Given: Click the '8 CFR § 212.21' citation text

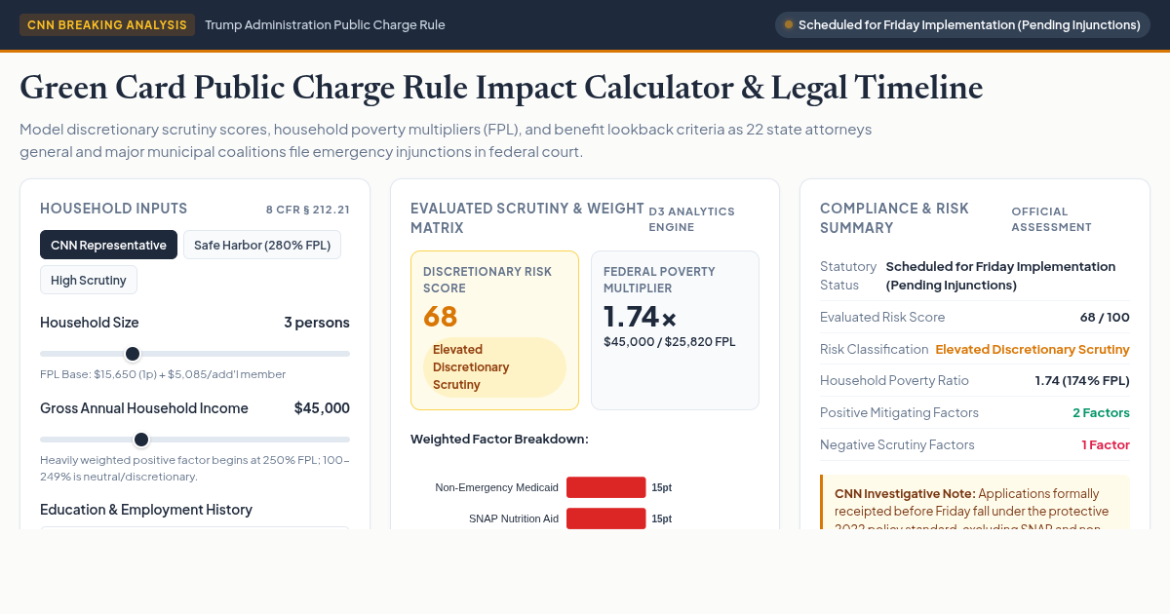Looking at the screenshot, I should click(x=307, y=210).
